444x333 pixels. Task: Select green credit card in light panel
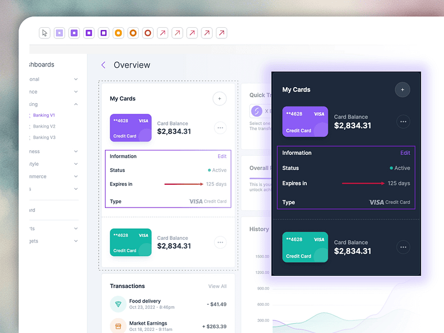[130, 243]
